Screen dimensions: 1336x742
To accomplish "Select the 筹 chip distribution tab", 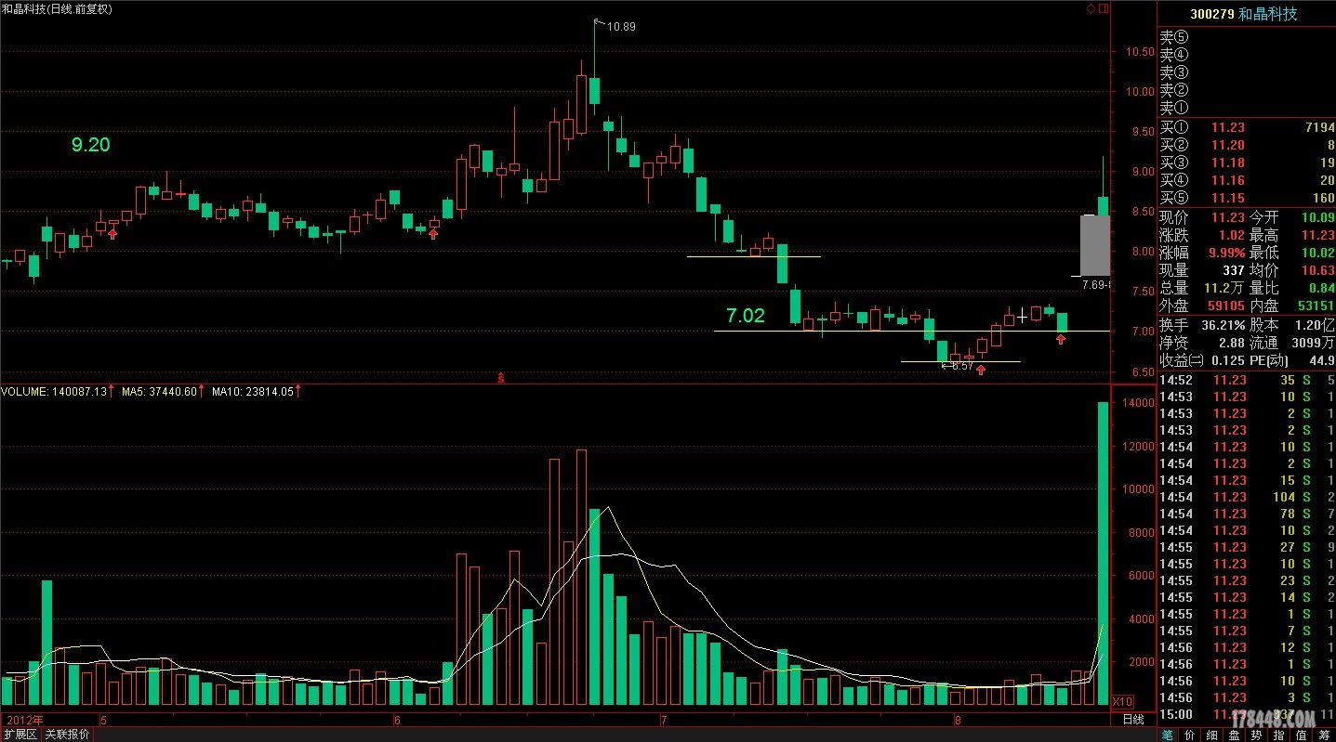I will [x=1323, y=735].
